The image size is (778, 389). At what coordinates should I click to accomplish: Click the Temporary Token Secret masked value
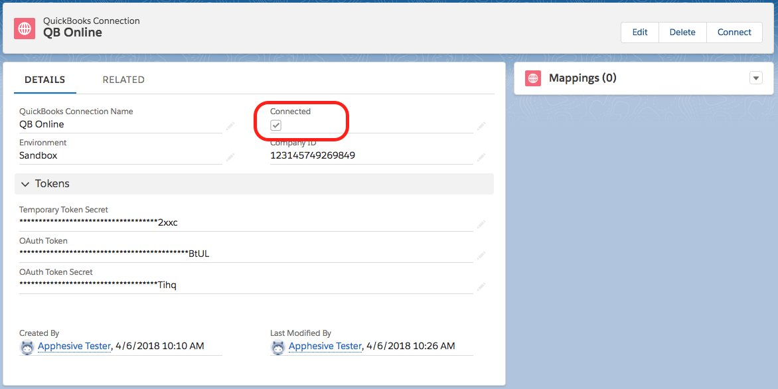[98, 223]
